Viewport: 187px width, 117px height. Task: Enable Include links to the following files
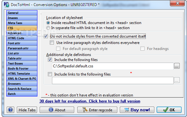[50, 74]
